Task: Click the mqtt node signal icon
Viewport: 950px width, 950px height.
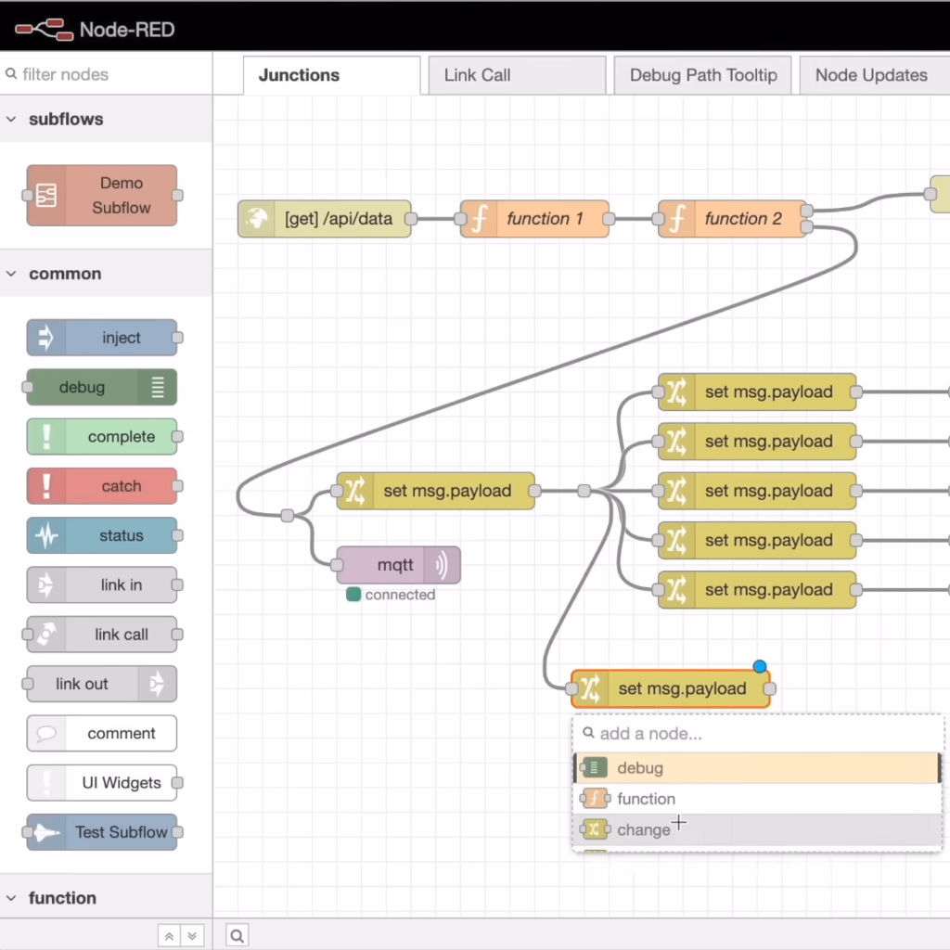Action: point(443,565)
